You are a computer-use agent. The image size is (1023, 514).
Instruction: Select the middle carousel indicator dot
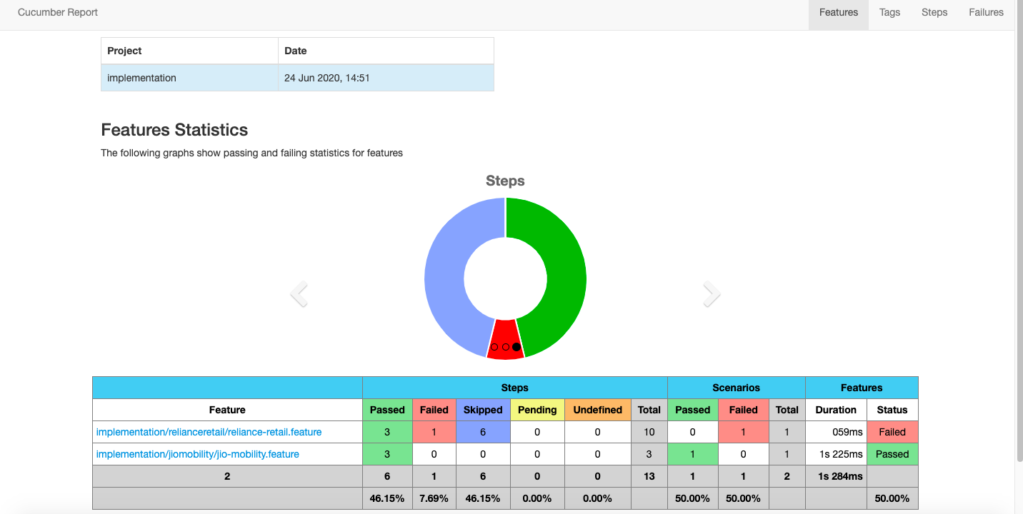pos(505,347)
